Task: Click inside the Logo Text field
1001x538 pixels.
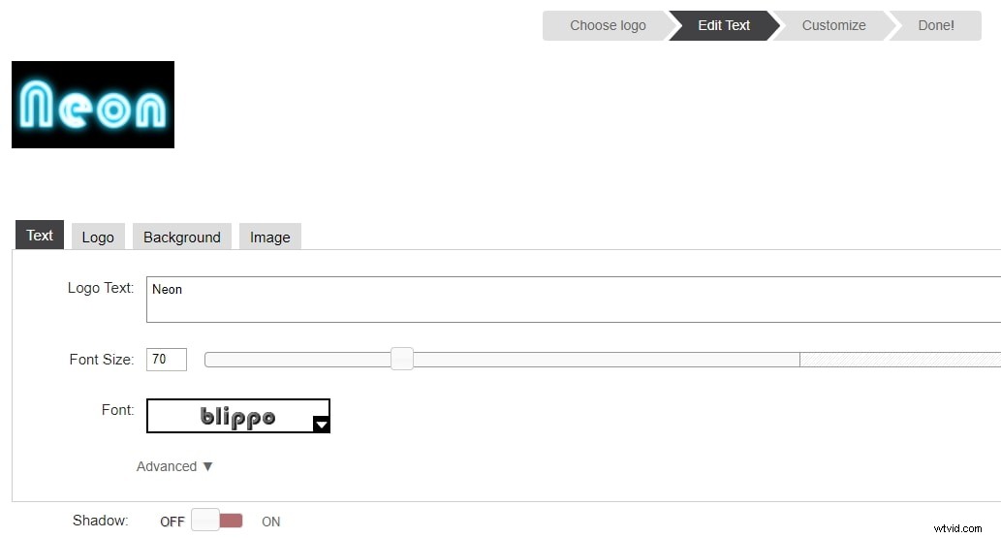Action: 572,300
